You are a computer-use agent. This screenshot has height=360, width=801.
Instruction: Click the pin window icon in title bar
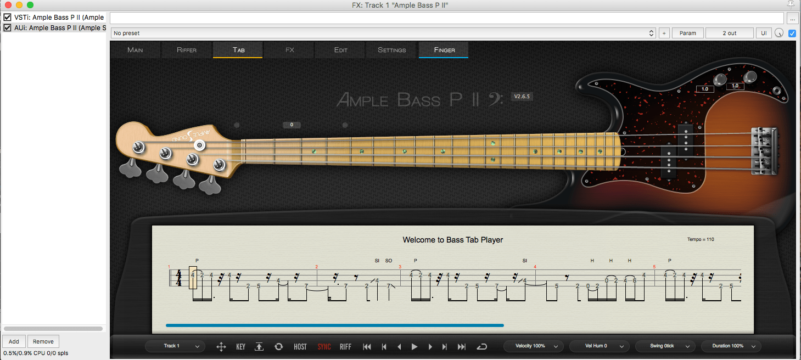tap(791, 5)
